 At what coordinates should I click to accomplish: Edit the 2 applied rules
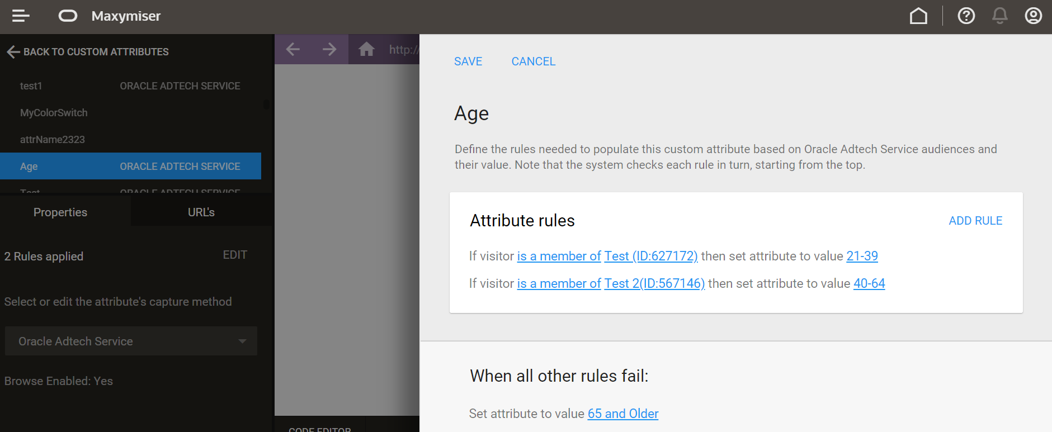point(235,255)
